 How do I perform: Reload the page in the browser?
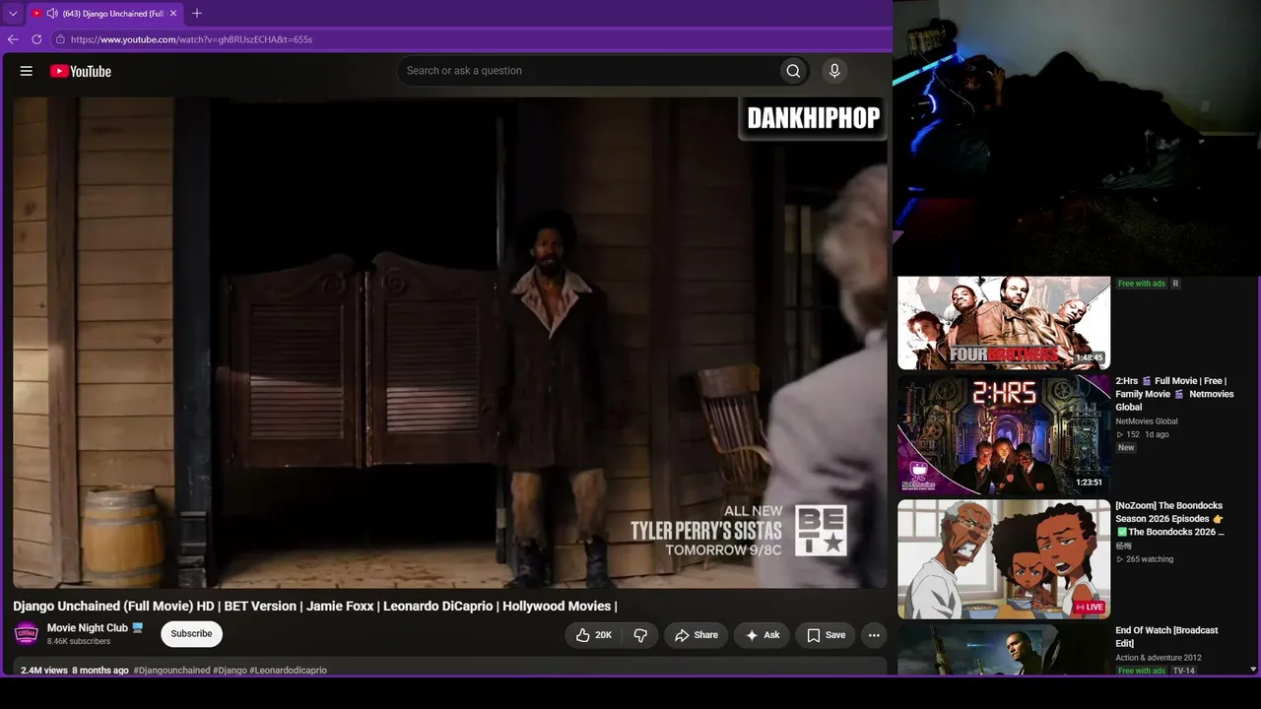click(x=36, y=39)
